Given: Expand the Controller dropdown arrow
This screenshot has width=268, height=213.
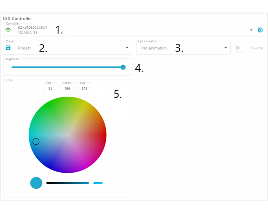Looking at the screenshot, I should (251, 30).
